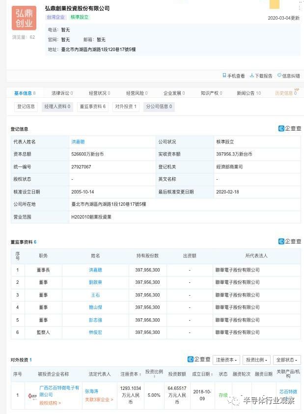The height and width of the screenshot is (414, 304).
Task: Open 手机查看 mobile view icon
Action: click(224, 76)
